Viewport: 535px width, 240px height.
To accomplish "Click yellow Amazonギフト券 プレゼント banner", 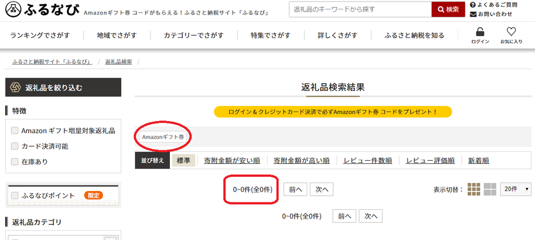I will click(x=333, y=112).
